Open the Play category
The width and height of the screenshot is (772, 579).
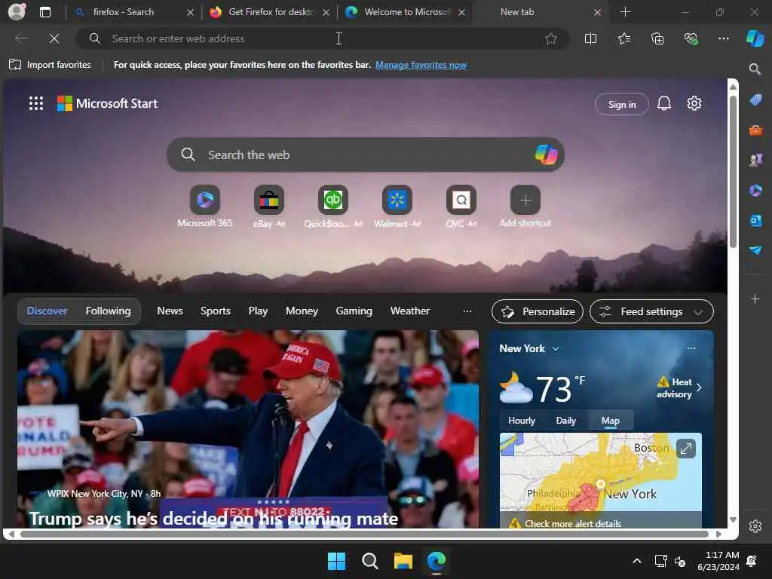coord(258,311)
